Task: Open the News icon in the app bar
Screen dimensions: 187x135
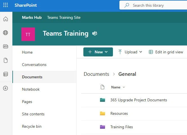Action: click(6, 46)
